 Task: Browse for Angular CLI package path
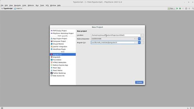[x=142, y=42]
